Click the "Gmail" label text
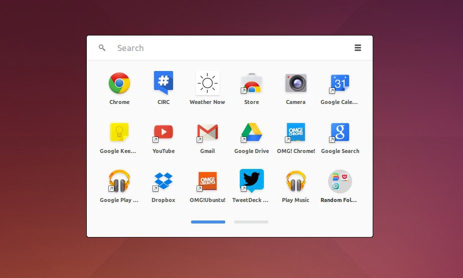This screenshot has height=278, width=463. (x=207, y=151)
